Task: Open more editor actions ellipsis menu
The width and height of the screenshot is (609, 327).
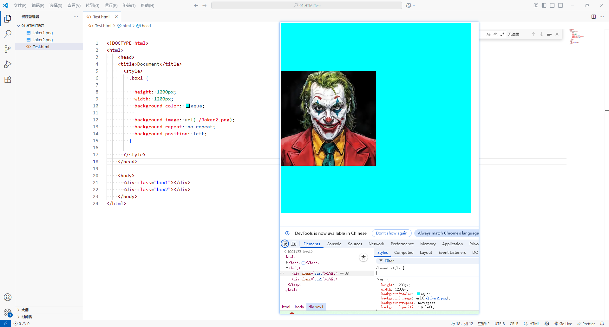Action: 602,17
